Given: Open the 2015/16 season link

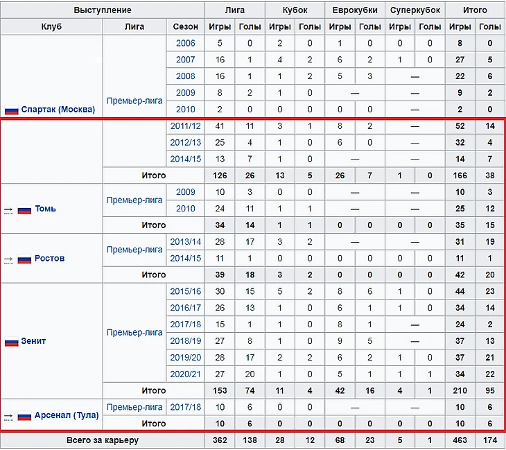Looking at the screenshot, I should [x=185, y=291].
